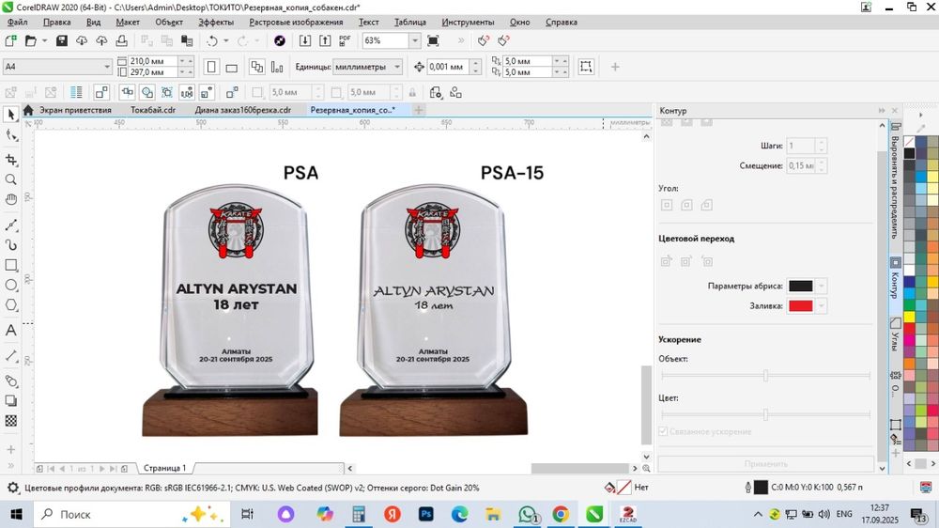
Task: Open the zoom level 63% dropdown
Action: tap(414, 41)
